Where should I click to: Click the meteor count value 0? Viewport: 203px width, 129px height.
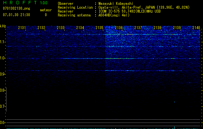tap(46, 15)
